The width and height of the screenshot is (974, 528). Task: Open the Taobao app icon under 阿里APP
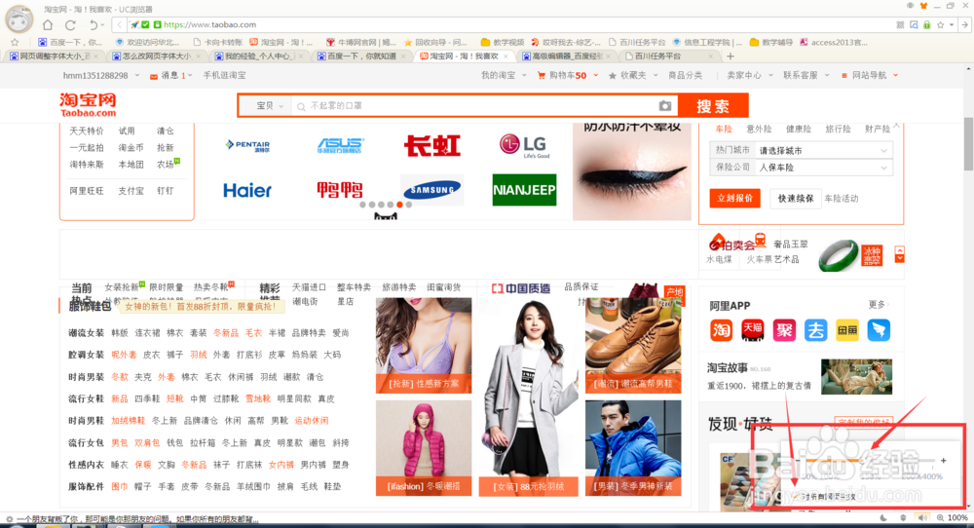click(x=721, y=330)
